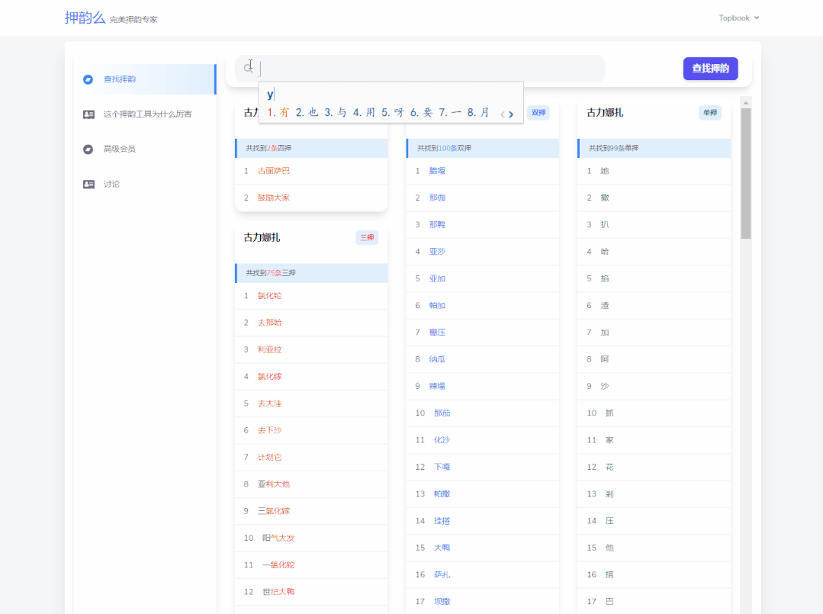Screen dimensions: 823x614
Task: Click the compass icon beside 查找押韵
Action: (88, 79)
